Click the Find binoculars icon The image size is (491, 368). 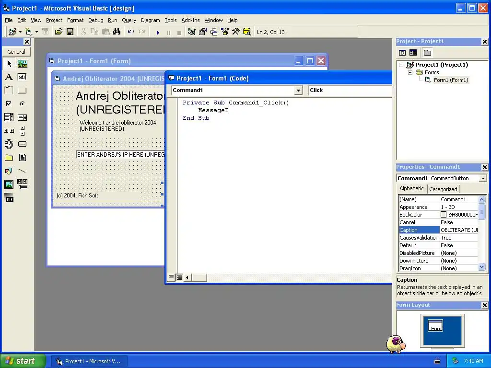coord(117,32)
